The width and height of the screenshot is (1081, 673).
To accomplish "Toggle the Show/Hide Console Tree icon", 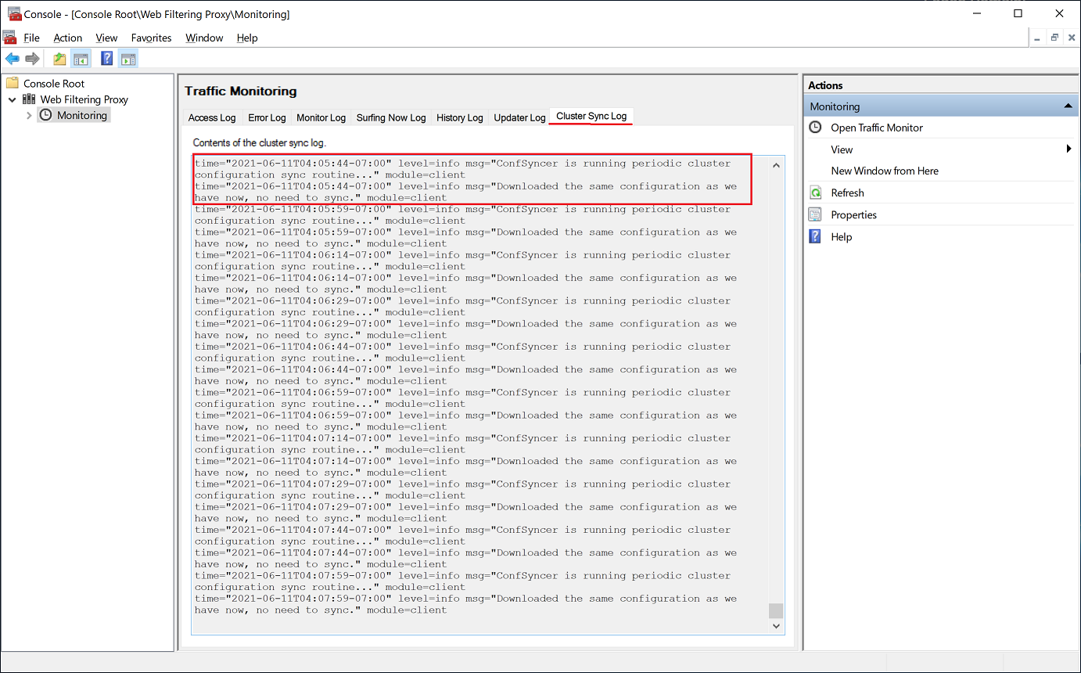I will 81,59.
